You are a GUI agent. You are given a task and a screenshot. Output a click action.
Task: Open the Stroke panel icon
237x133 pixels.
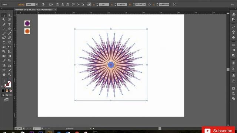pyautogui.click(x=233, y=45)
